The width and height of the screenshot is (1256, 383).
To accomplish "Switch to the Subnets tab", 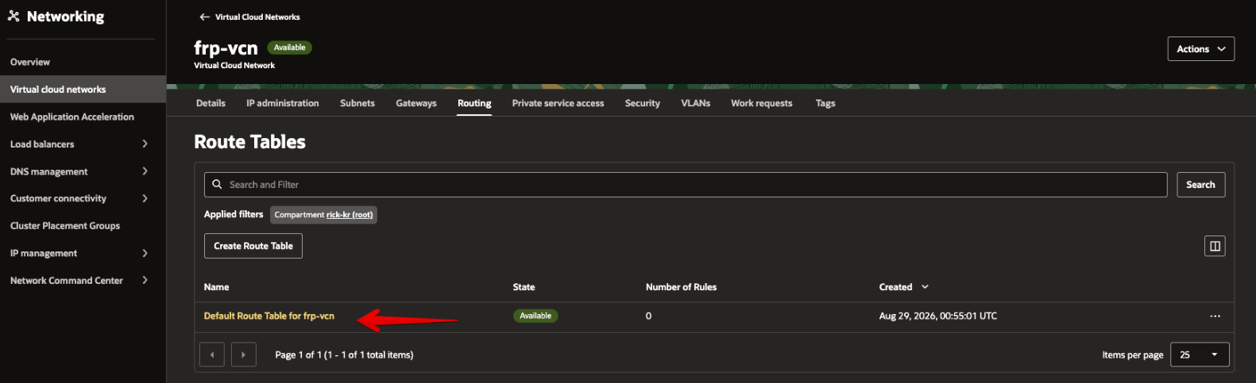I will coord(357,103).
